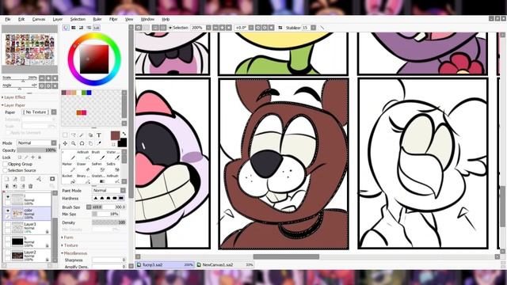The width and height of the screenshot is (507, 285).
Task: Expand the Layer Effect section
Action: [x=13, y=97]
